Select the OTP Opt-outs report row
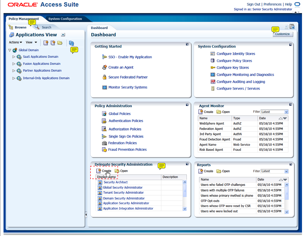The height and width of the screenshot is (236, 305). point(242,201)
